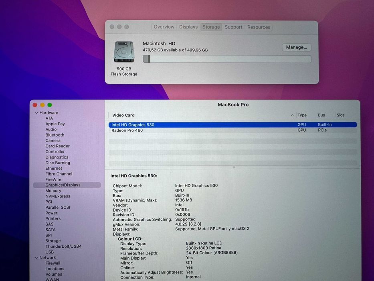This screenshot has width=374, height=281.
Task: Select Bluetooth in the sidebar
Action: (x=55, y=135)
